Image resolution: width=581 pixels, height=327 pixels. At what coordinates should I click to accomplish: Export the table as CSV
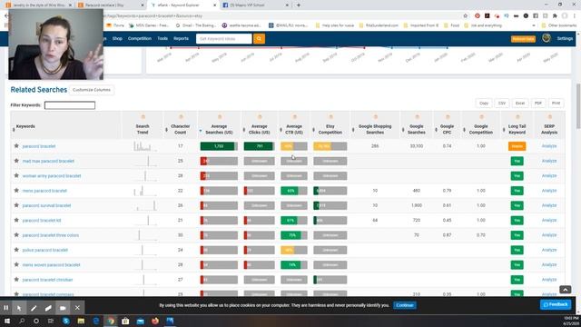(x=502, y=103)
